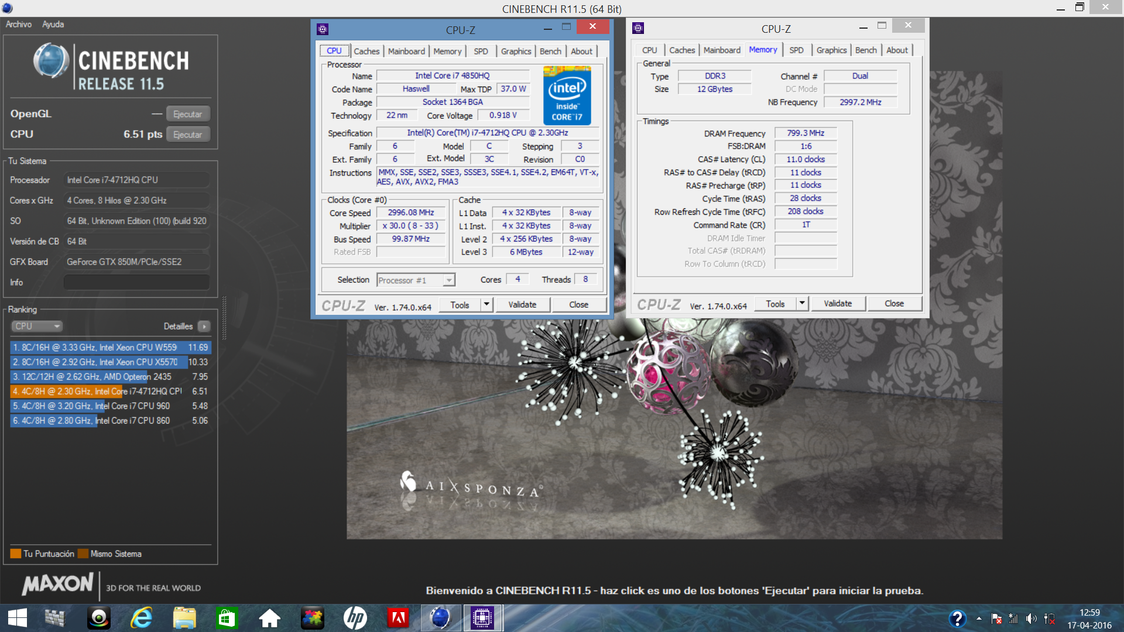Open the network signal tray icon
Image resolution: width=1124 pixels, height=632 pixels.
pyautogui.click(x=1013, y=619)
